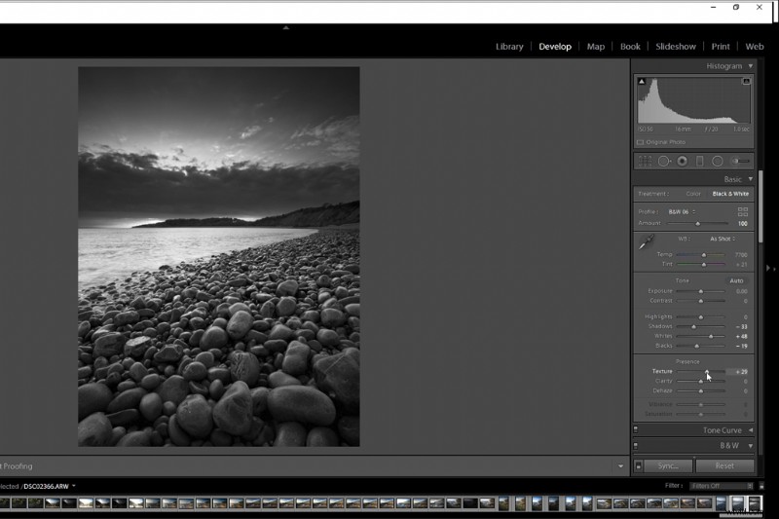Viewport: 779px width, 519px height.
Task: Collapse the right panel side arrow
Action: click(768, 268)
